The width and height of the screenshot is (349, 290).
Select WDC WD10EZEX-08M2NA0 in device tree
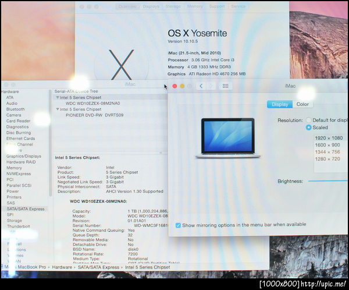[x=93, y=104]
